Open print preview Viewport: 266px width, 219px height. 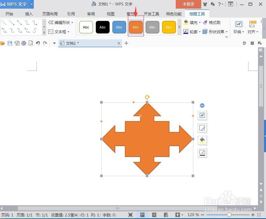pyautogui.click(x=31, y=43)
